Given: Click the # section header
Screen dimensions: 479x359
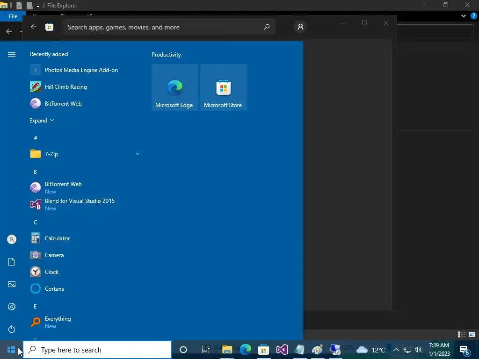Looking at the screenshot, I should (x=36, y=138).
